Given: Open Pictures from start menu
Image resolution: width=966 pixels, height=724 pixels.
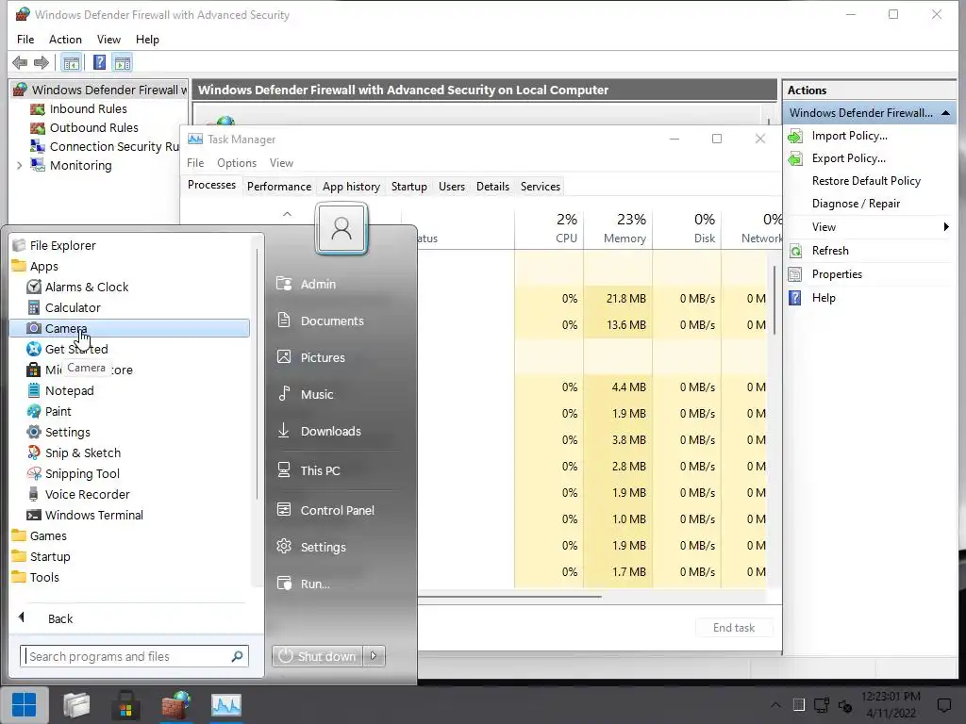Looking at the screenshot, I should click(323, 357).
